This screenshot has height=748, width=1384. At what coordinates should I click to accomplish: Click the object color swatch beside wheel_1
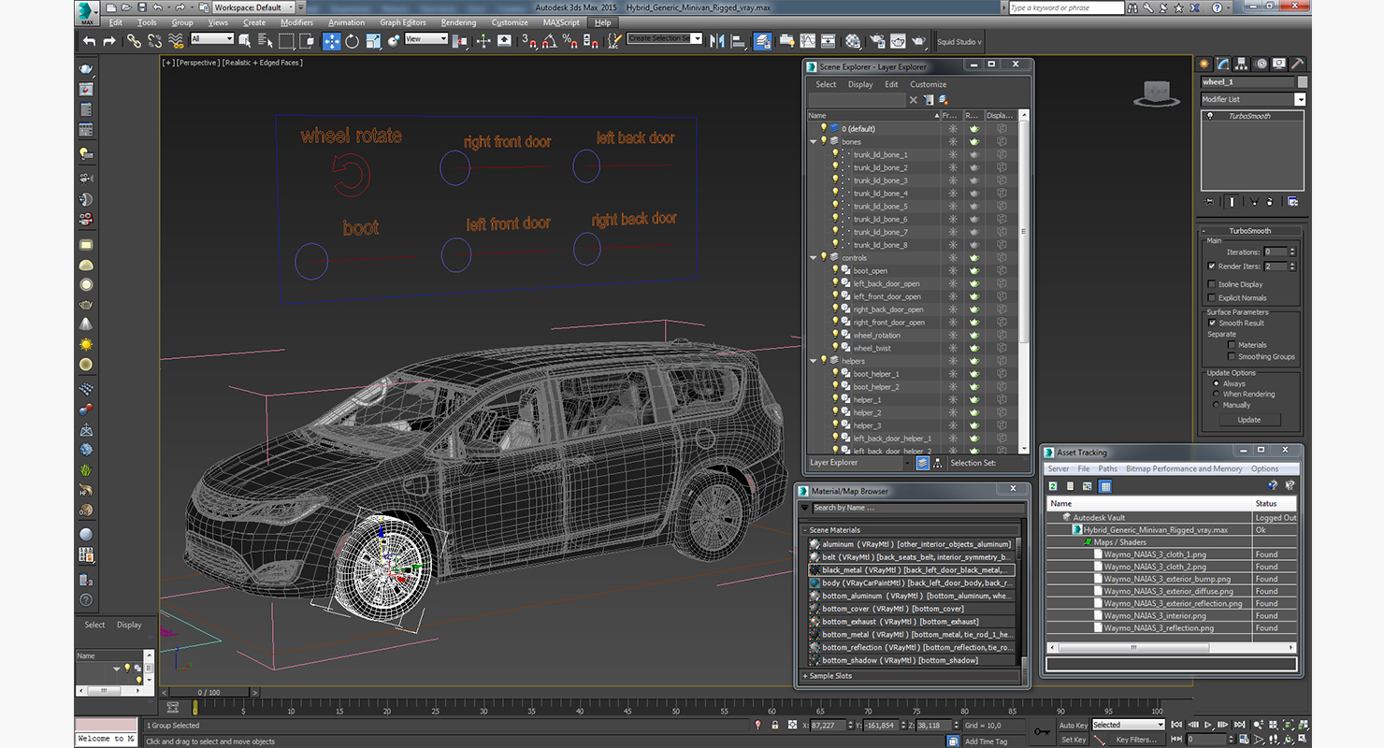point(1303,82)
